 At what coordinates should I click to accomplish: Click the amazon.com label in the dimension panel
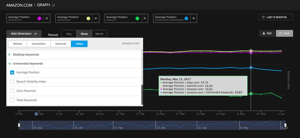[x=131, y=44]
